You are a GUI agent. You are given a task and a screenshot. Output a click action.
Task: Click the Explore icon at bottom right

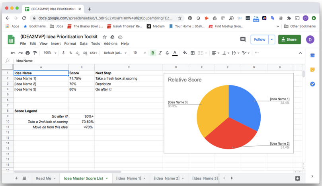click(297, 178)
